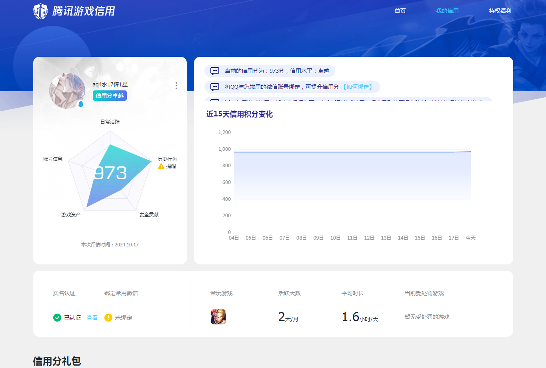Click the QQ penguin badge on avatar

tap(81, 104)
